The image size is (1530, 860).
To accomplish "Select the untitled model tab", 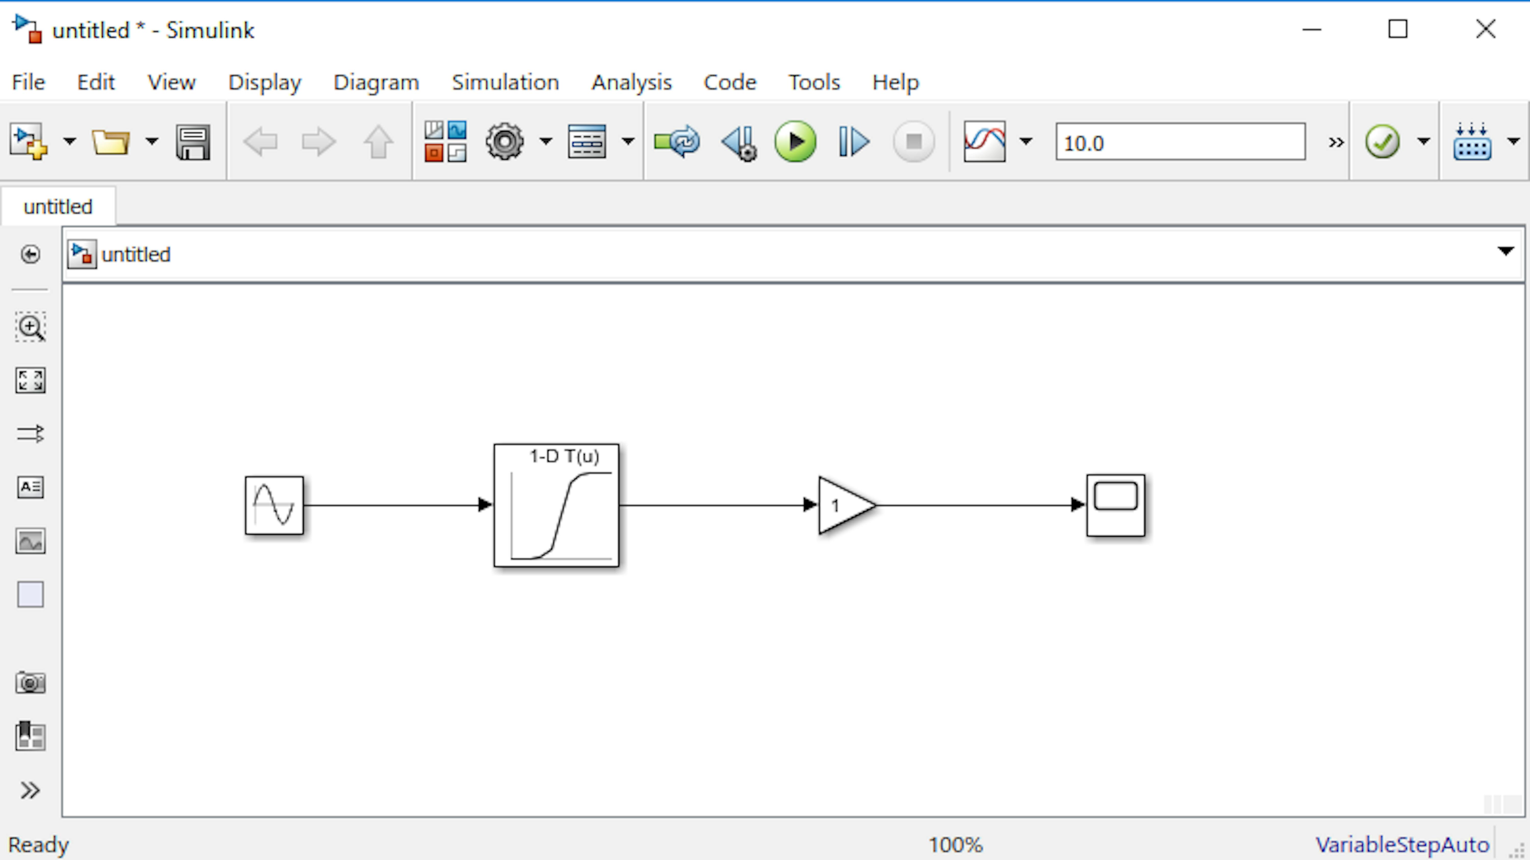I will (x=58, y=207).
